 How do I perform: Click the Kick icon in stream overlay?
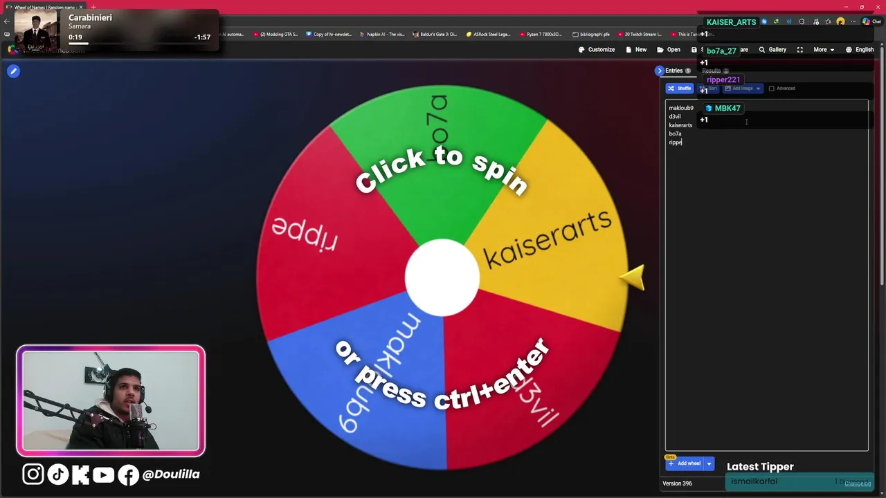(x=80, y=474)
